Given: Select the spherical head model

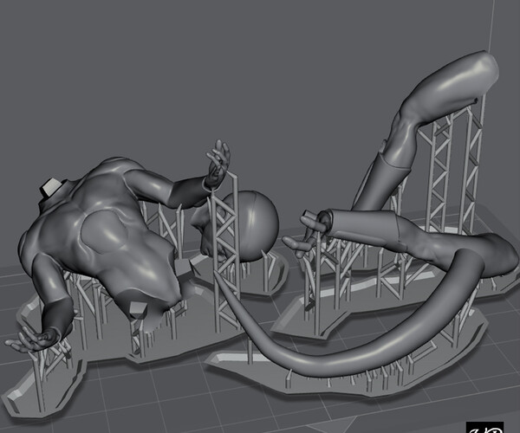Looking at the screenshot, I should click(252, 224).
